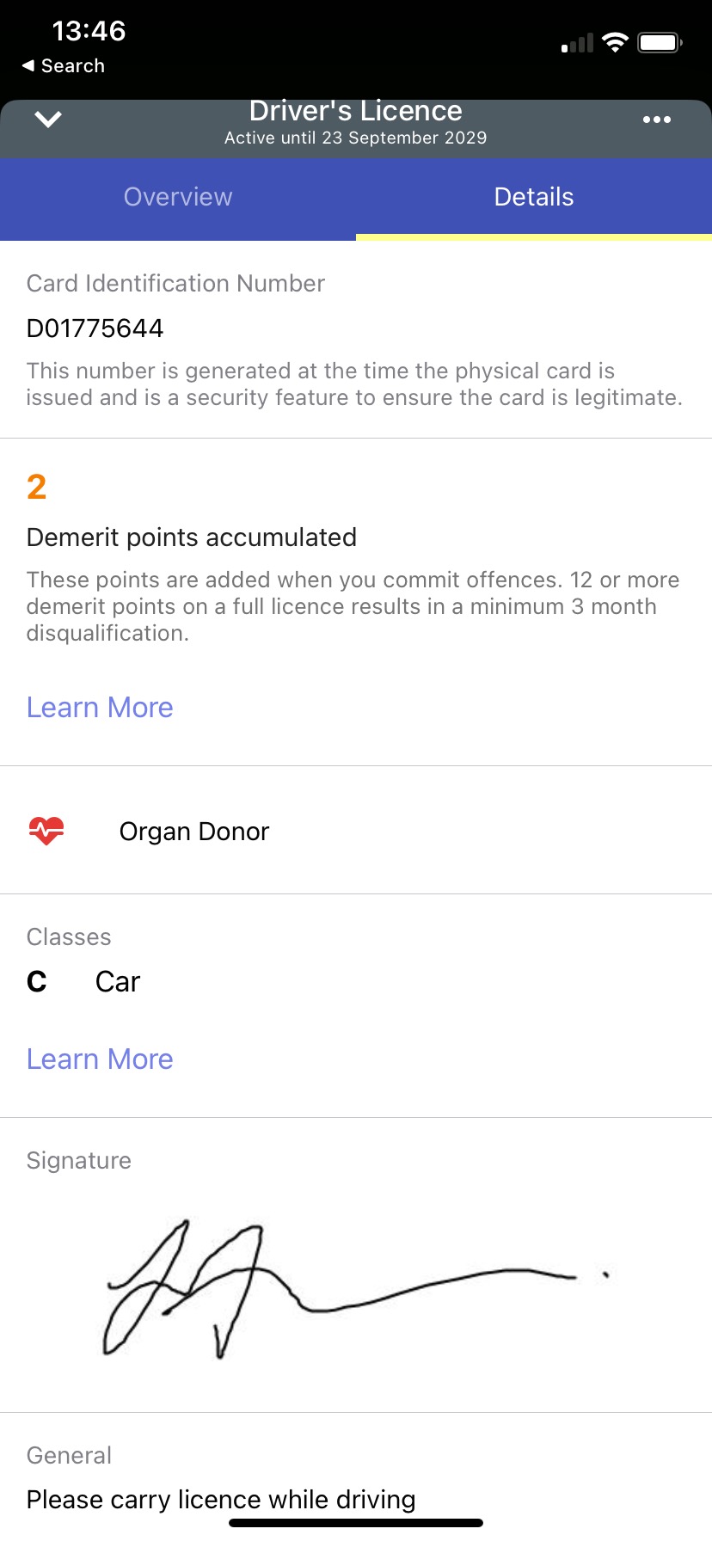The width and height of the screenshot is (712, 1541).
Task: Tap the home indicator bar at the bottom
Action: 356,1523
